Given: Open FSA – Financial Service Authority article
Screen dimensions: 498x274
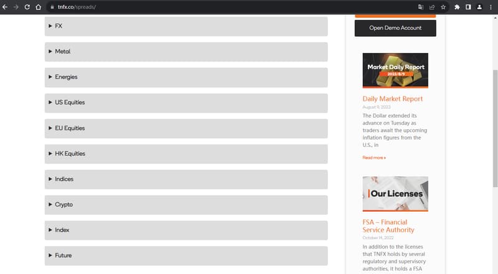Looking at the screenshot, I should pos(388,226).
